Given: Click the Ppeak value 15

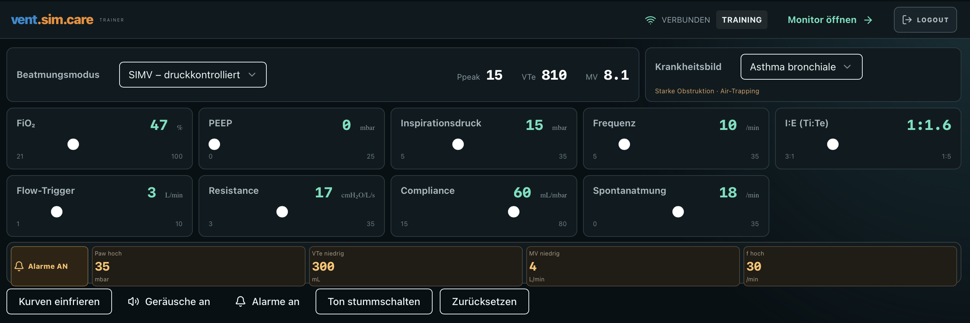Looking at the screenshot, I should 494,75.
